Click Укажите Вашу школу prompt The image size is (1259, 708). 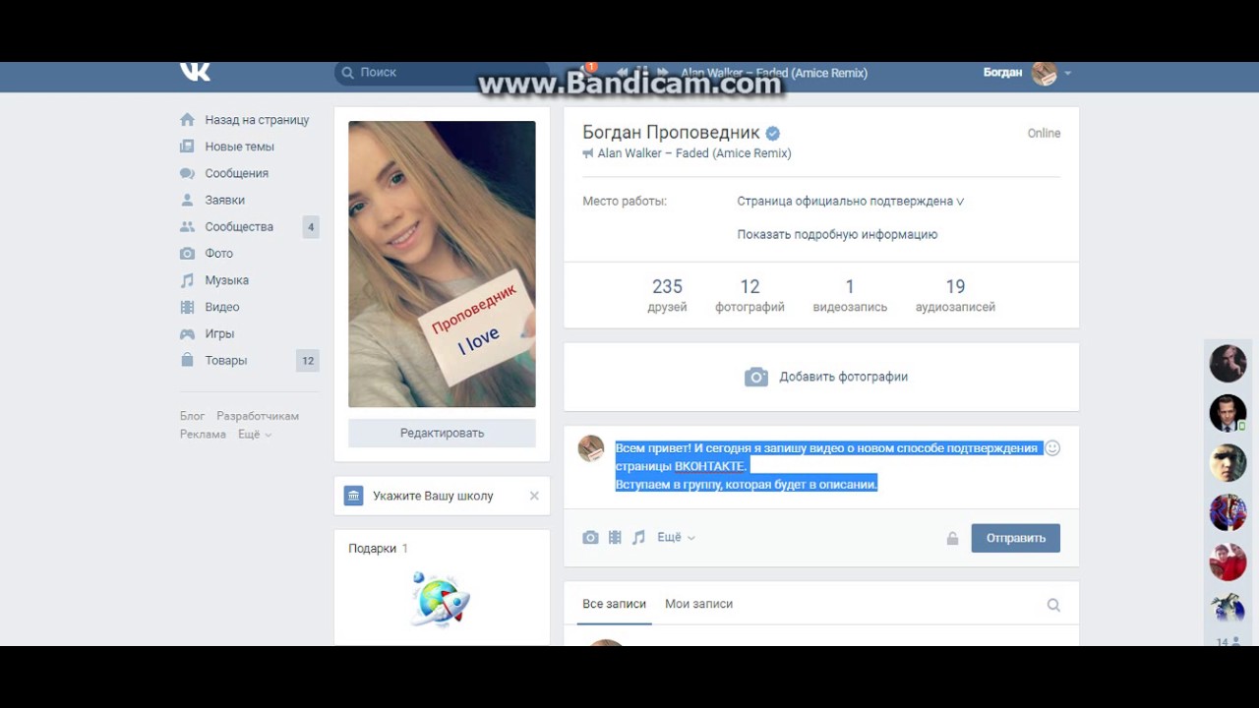tap(433, 496)
